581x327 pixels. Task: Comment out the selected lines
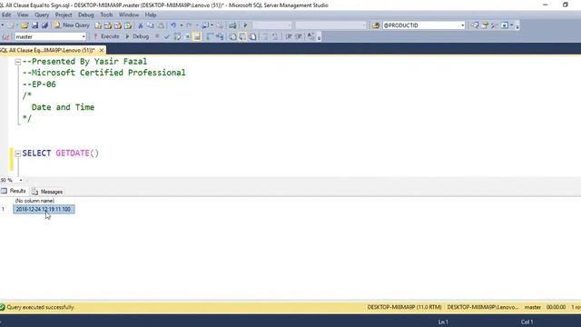265,36
